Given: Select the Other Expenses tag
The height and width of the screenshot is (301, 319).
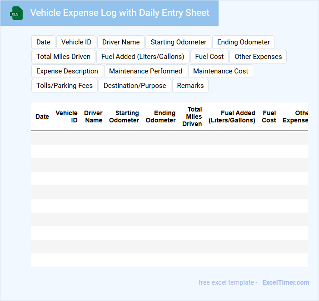Looking at the screenshot, I should tap(258, 57).
